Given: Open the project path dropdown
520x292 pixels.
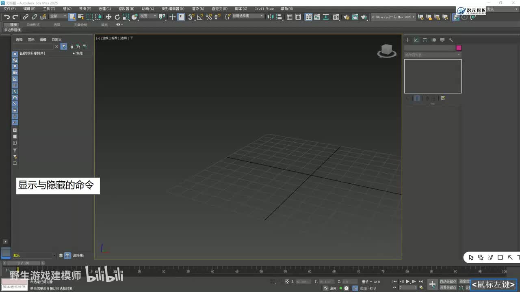Looking at the screenshot, I should (x=393, y=17).
